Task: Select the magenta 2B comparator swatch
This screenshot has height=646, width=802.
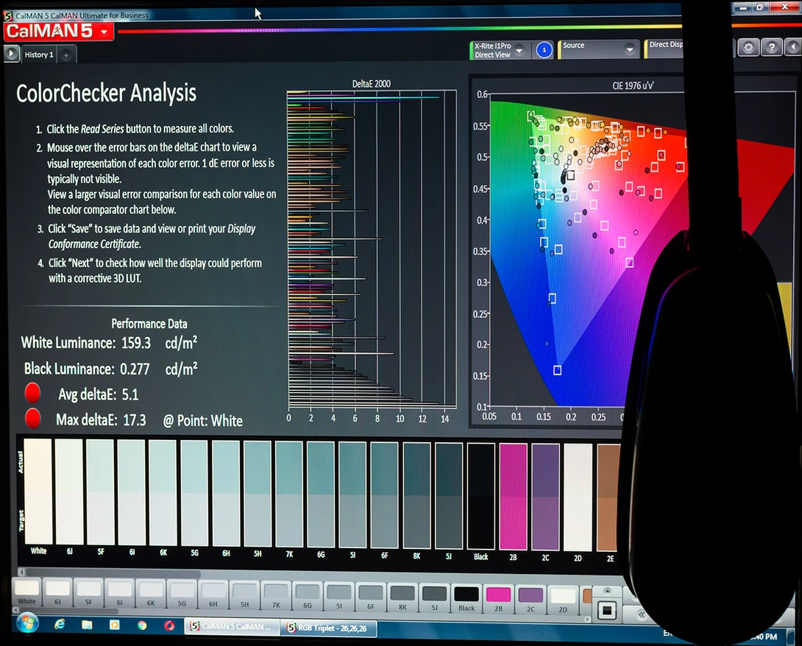Action: [513, 497]
